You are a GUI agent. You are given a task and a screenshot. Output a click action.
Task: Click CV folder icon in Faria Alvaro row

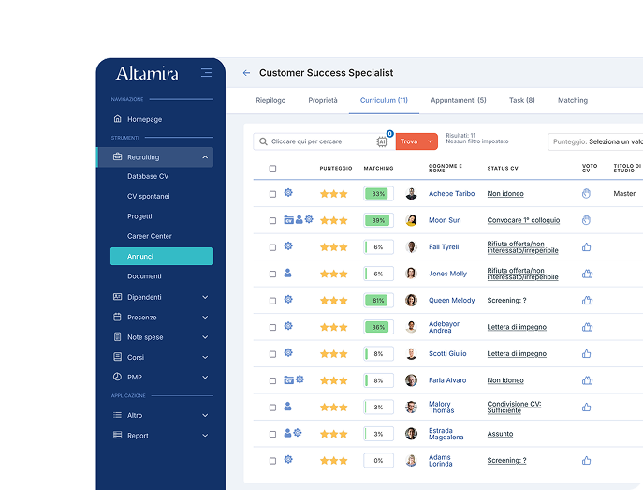click(288, 380)
